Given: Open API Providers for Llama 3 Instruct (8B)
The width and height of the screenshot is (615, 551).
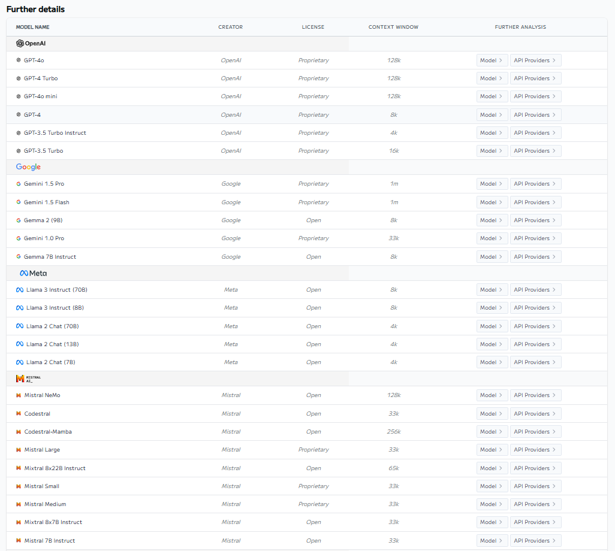Looking at the screenshot, I should pyautogui.click(x=536, y=308).
